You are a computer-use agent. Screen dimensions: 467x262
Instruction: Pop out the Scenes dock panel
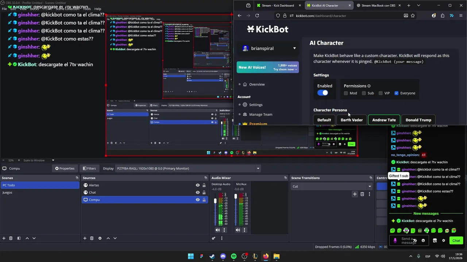click(x=77, y=178)
